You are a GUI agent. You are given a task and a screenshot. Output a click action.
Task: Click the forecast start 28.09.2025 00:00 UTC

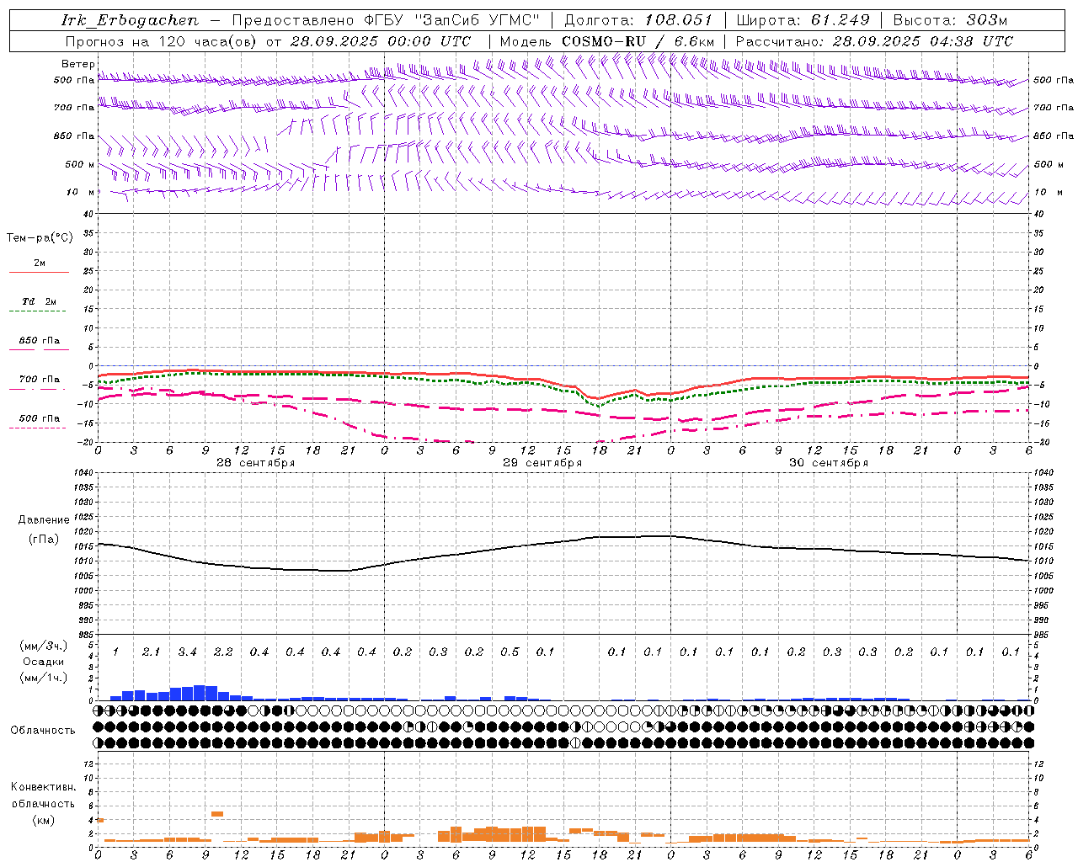[x=381, y=41]
